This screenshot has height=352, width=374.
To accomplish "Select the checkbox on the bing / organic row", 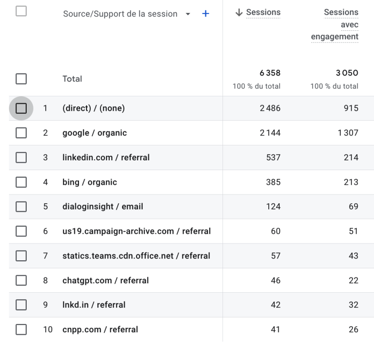I will pos(22,182).
